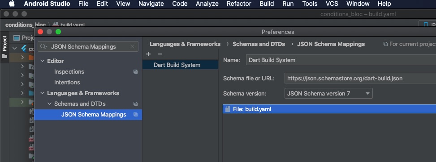436x162 pixels.
Task: Clear the search field with X icon
Action: click(132, 46)
